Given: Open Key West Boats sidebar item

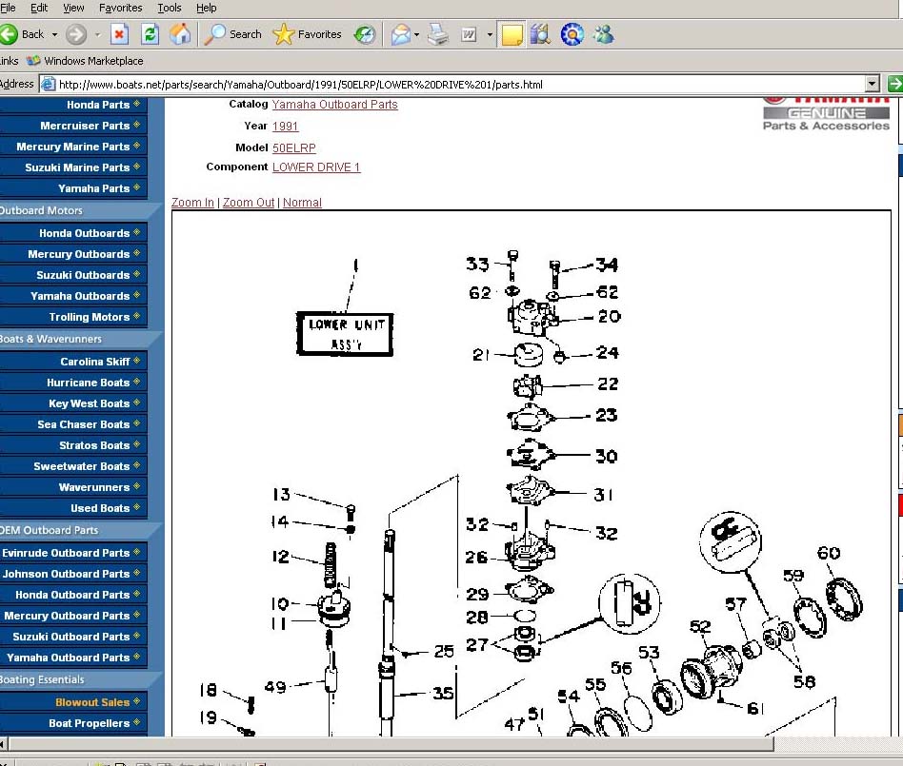Looking at the screenshot, I should (x=73, y=403).
